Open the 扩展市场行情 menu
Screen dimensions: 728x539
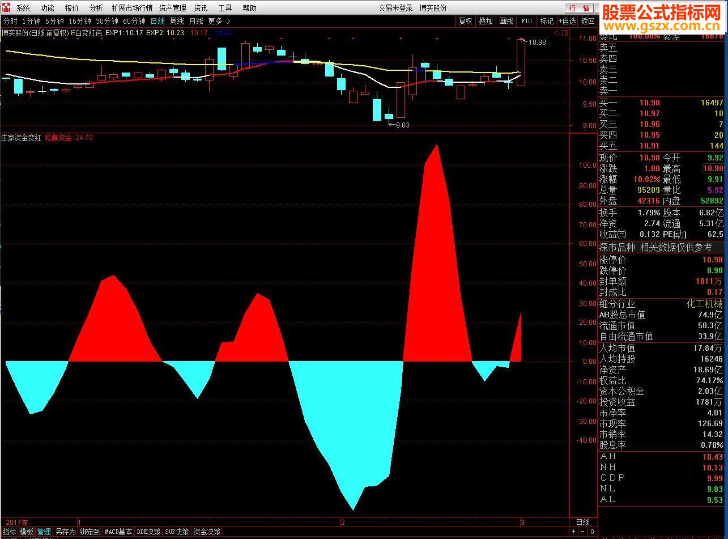point(132,8)
